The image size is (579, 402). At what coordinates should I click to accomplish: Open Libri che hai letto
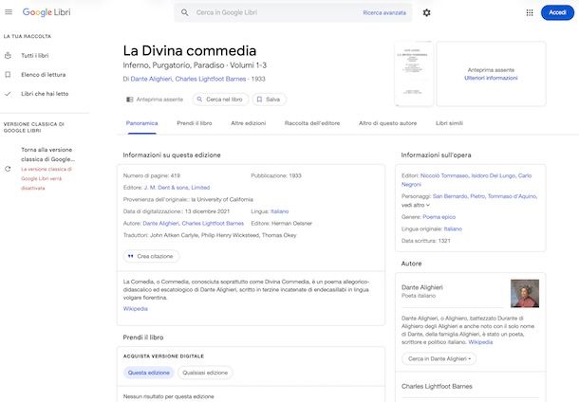[x=45, y=94]
